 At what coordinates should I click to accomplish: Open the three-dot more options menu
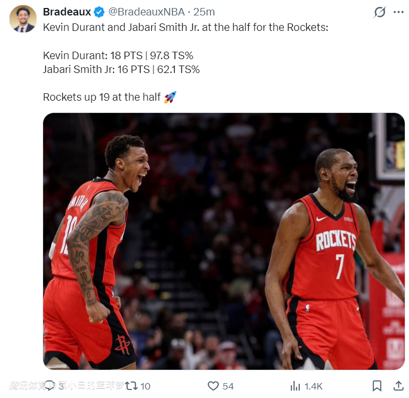pos(398,12)
